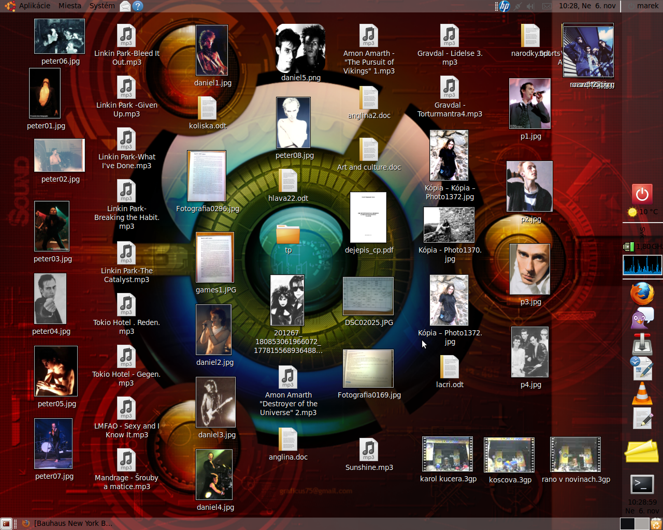Launch Firefox from the right panel
The image size is (663, 530).
pos(642,293)
